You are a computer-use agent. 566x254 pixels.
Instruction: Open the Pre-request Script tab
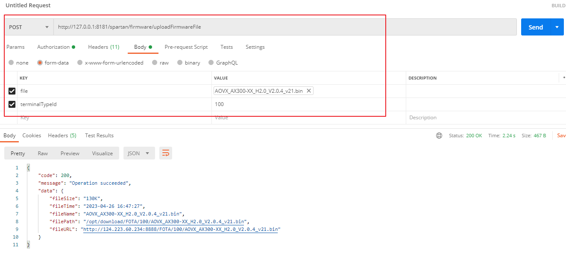coord(186,47)
